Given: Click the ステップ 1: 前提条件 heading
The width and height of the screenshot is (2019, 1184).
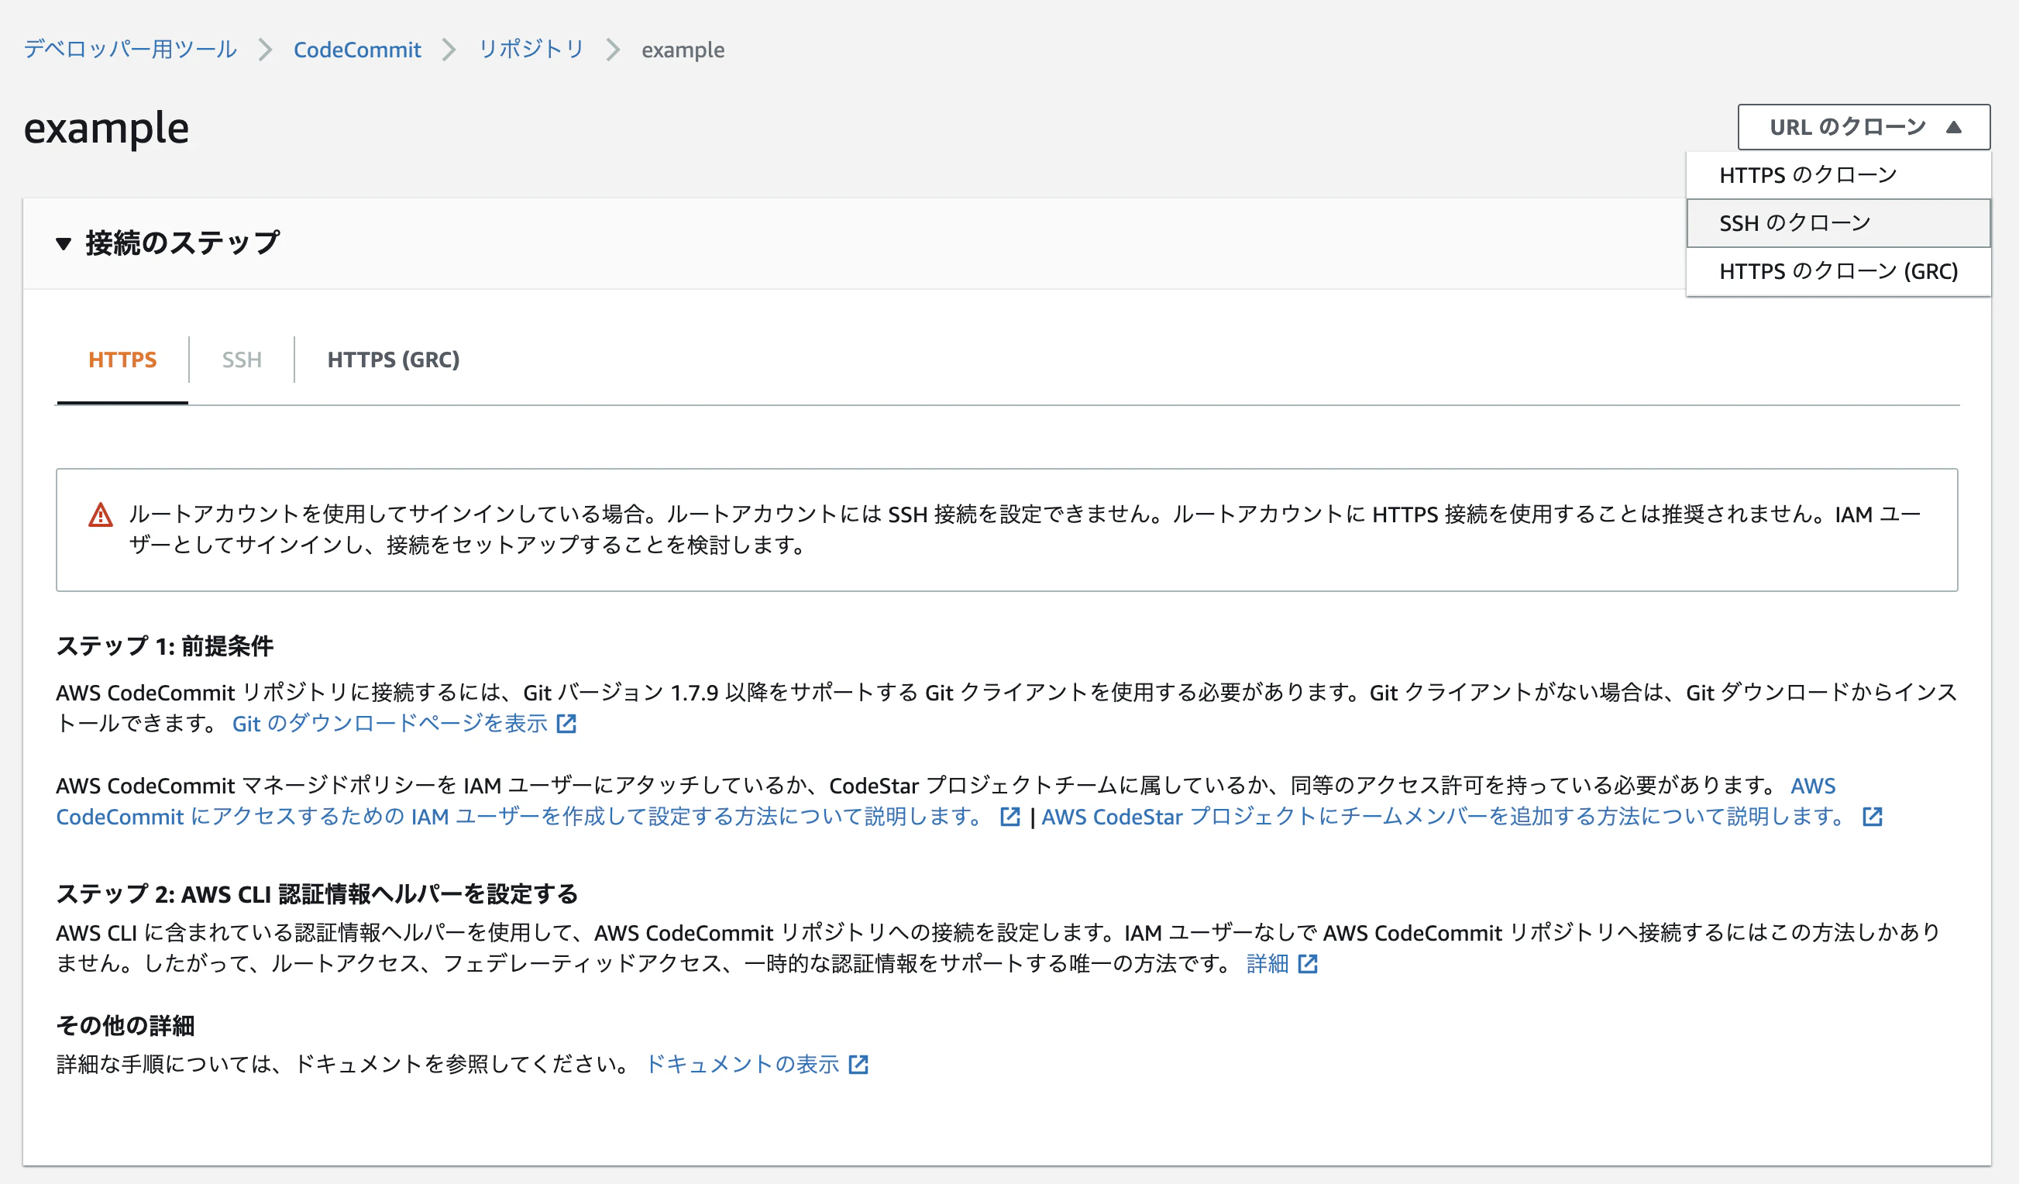Looking at the screenshot, I should 165,645.
